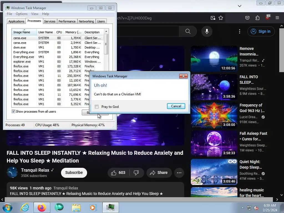Screen dimensions: 284x213
Task: Switch to the Applications tab
Action: pos(16,21)
